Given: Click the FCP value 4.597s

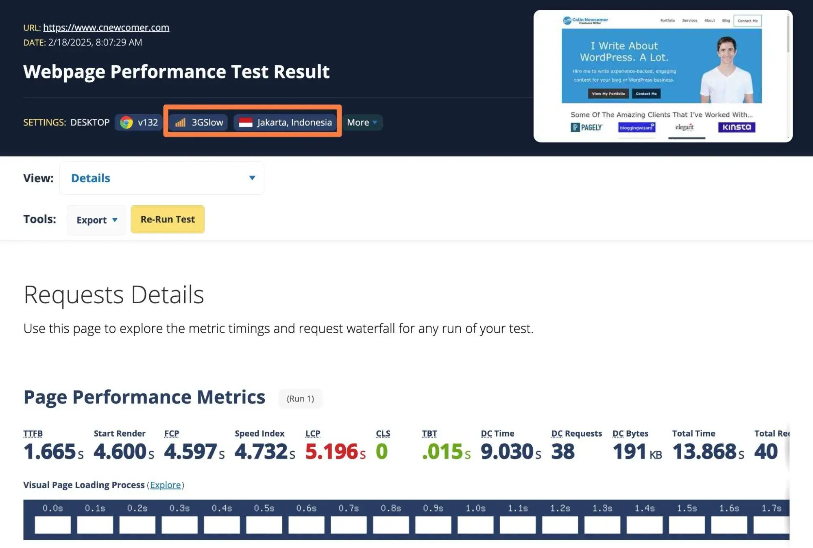Looking at the screenshot, I should coord(194,452).
